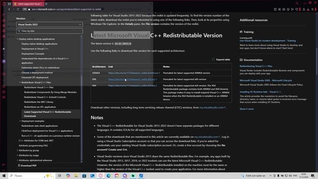The image size is (318, 179).
Task: Open 'Redistribute Components By Using Merge Modules'
Action: tap(50, 92)
